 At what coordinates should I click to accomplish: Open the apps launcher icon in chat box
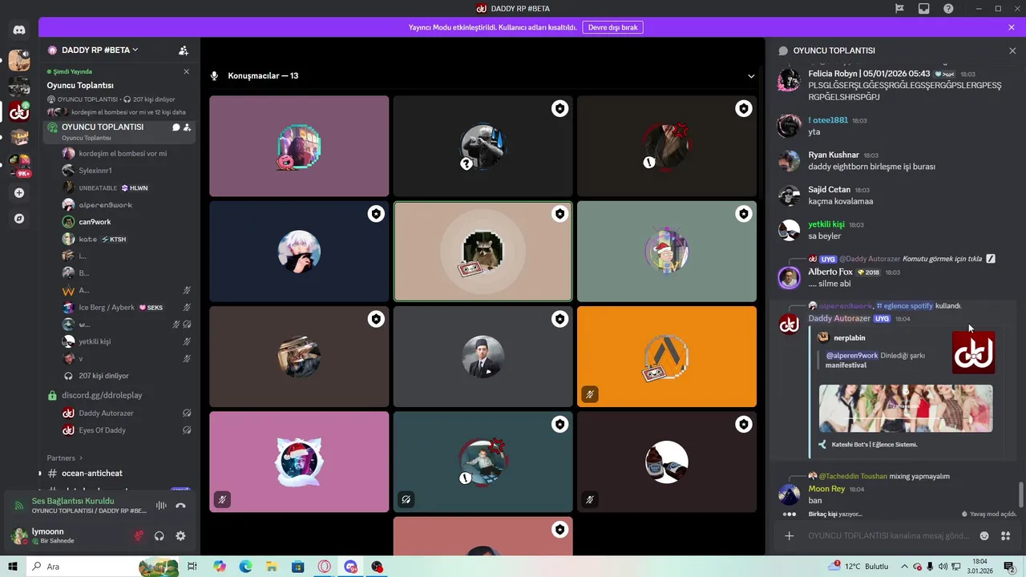[1005, 535]
